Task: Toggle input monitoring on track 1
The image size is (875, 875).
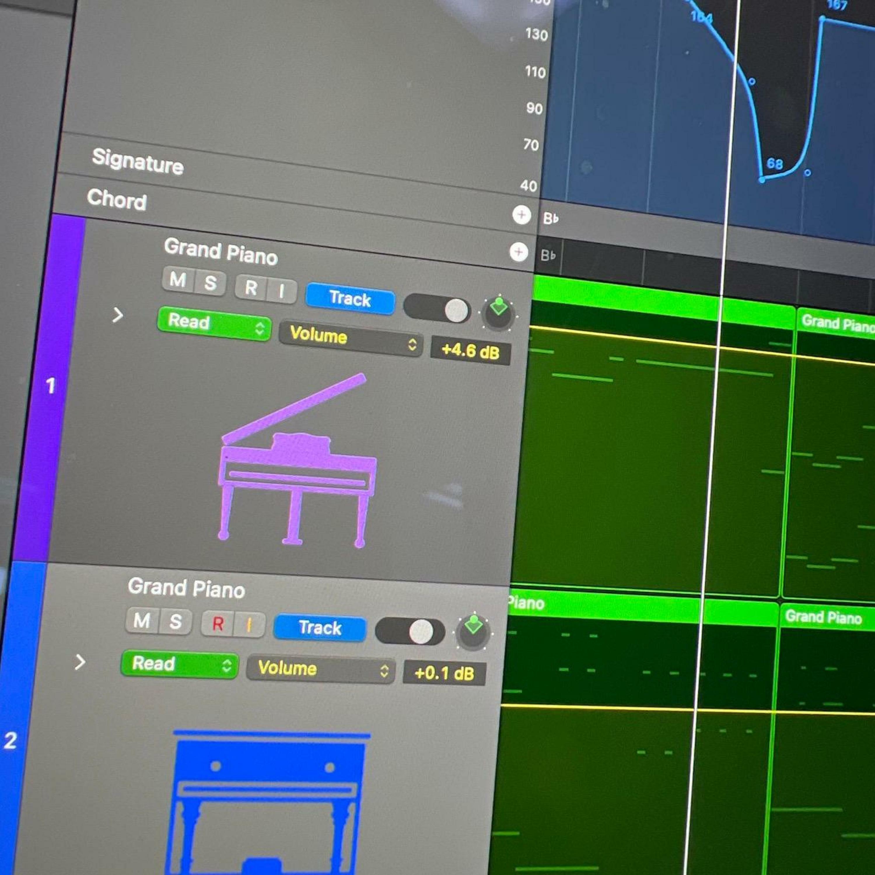Action: point(282,291)
